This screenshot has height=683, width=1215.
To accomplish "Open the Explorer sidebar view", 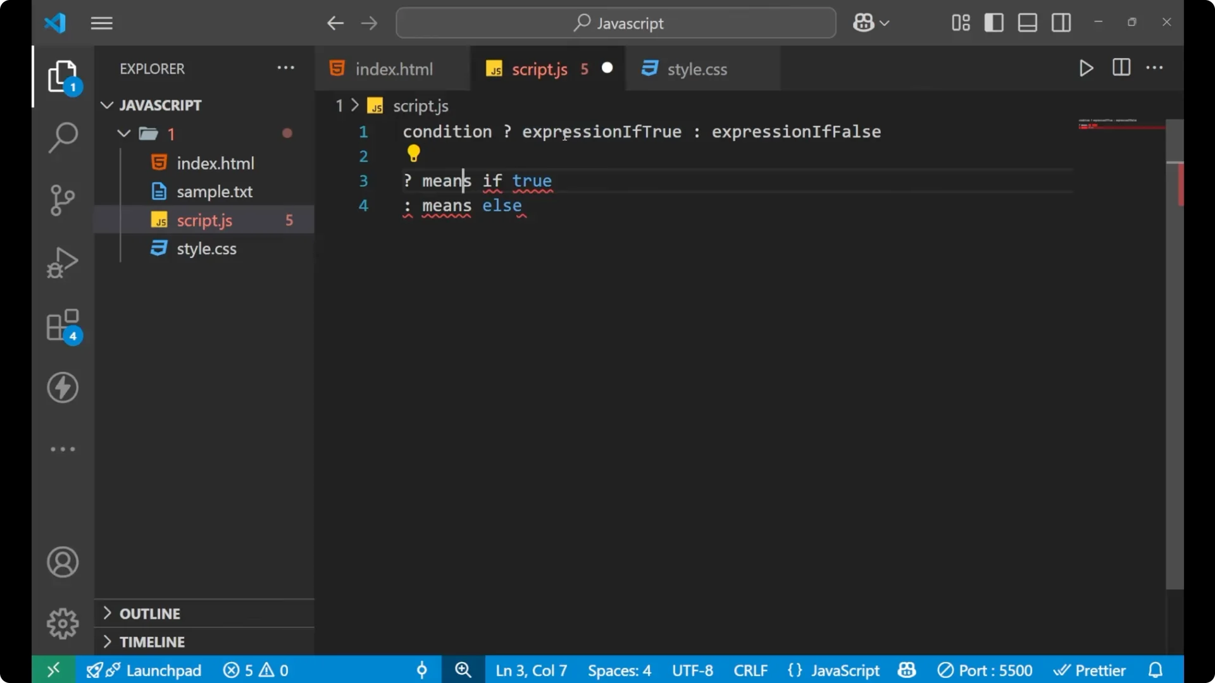I will 63,76.
